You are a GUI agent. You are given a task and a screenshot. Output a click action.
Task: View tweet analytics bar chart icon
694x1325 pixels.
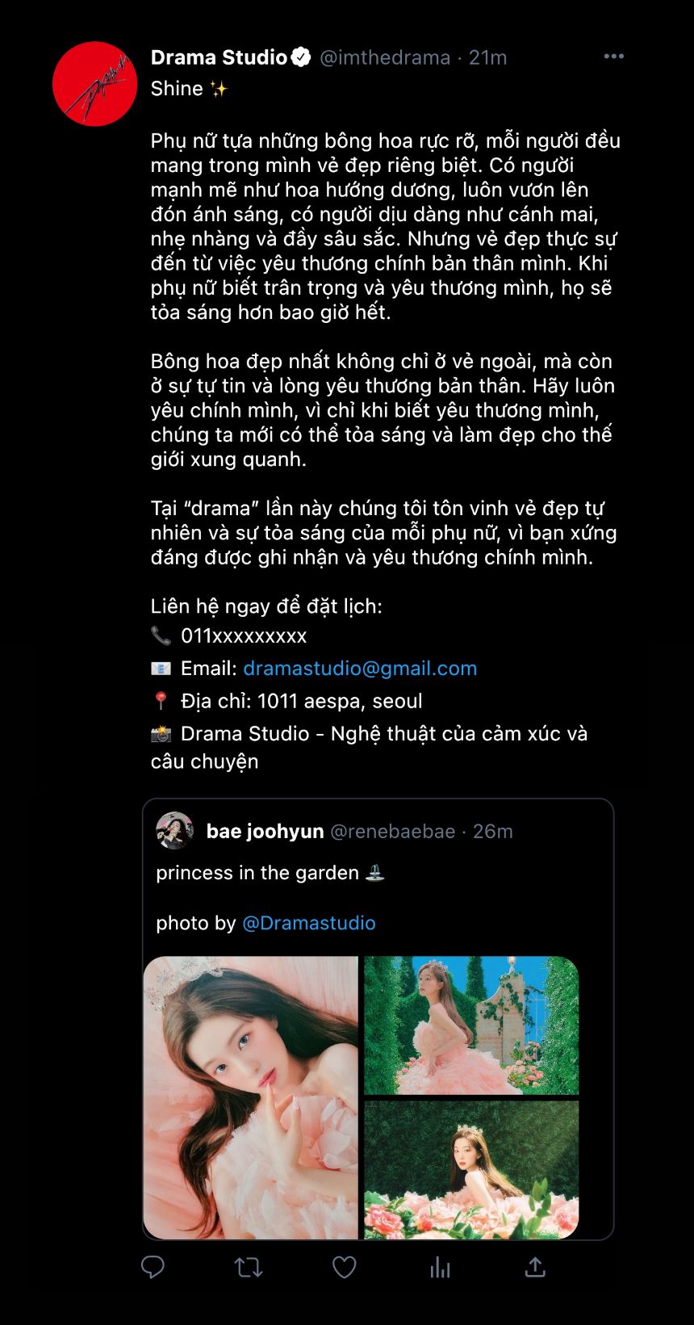pyautogui.click(x=440, y=1267)
